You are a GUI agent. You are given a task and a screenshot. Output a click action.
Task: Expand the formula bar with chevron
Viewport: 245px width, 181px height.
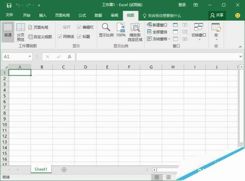241,56
